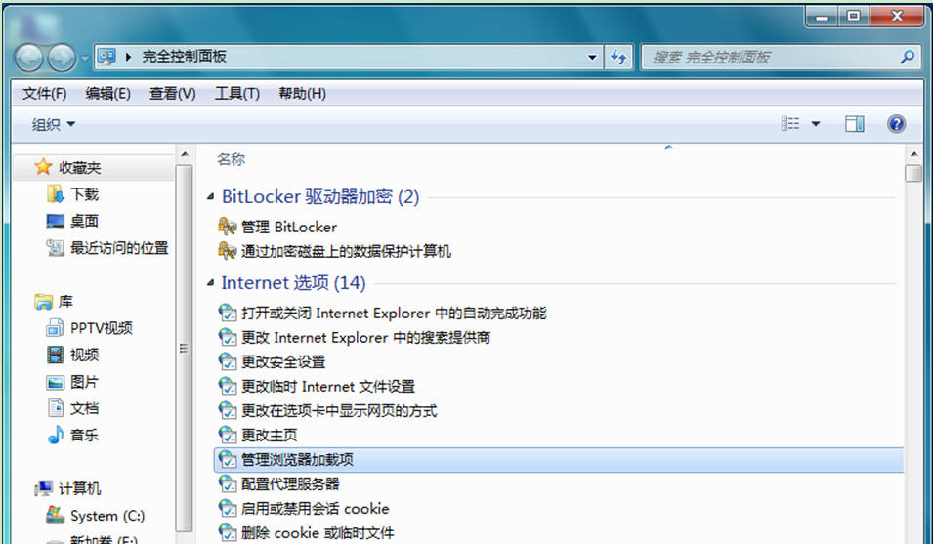Viewport: 933px width, 544px height.
Task: Open 配置代理服务器 item
Action: pos(290,484)
